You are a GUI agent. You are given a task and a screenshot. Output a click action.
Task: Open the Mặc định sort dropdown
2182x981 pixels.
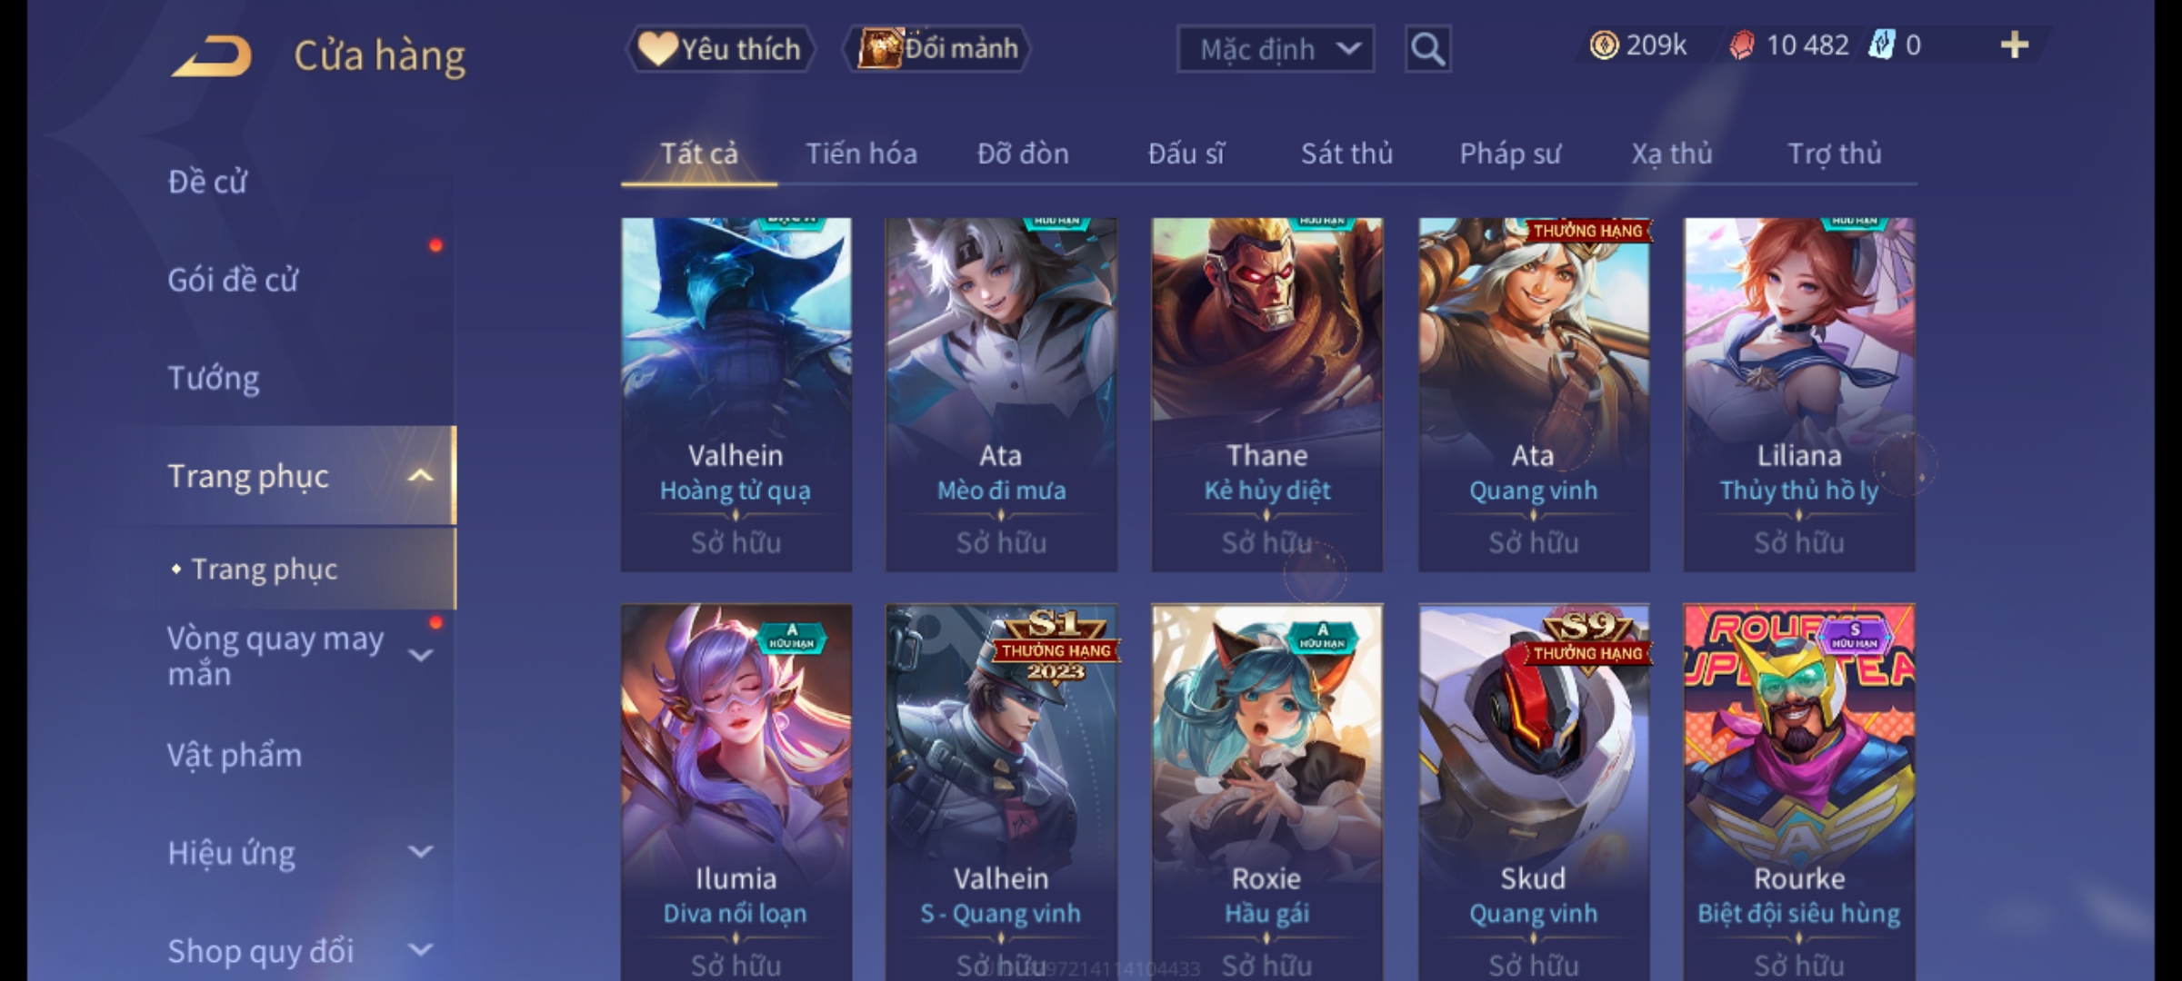coord(1275,49)
